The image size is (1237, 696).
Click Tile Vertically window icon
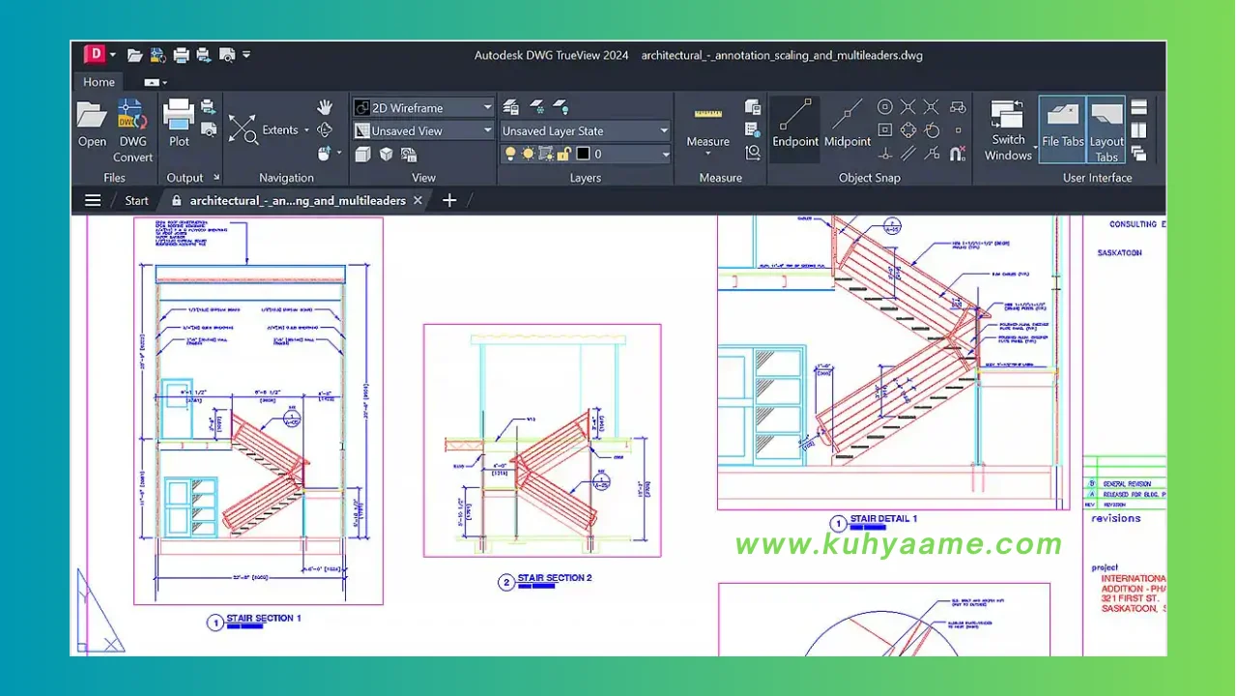pos(1138,130)
